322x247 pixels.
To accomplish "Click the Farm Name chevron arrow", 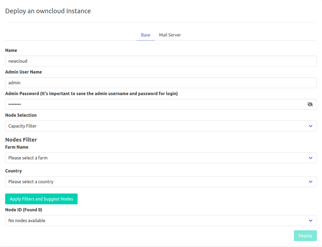I will (x=311, y=158).
